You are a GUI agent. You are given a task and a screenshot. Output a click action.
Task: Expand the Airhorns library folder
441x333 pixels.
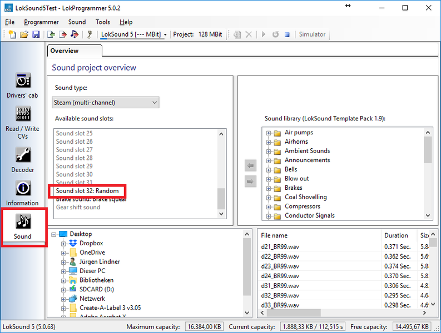(268, 142)
